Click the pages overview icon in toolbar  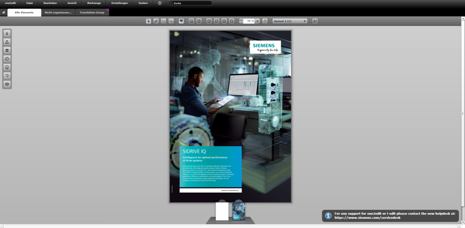tap(315, 21)
